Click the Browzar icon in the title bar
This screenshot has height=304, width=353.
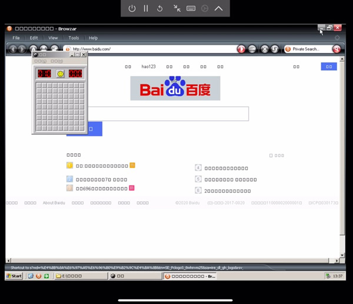pyautogui.click(x=9, y=29)
